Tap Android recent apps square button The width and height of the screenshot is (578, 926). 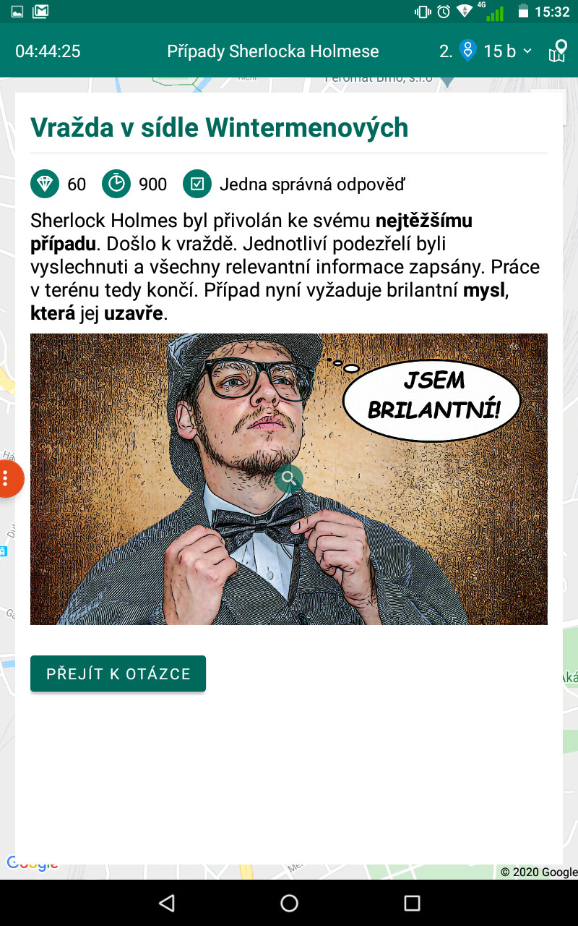pos(412,902)
